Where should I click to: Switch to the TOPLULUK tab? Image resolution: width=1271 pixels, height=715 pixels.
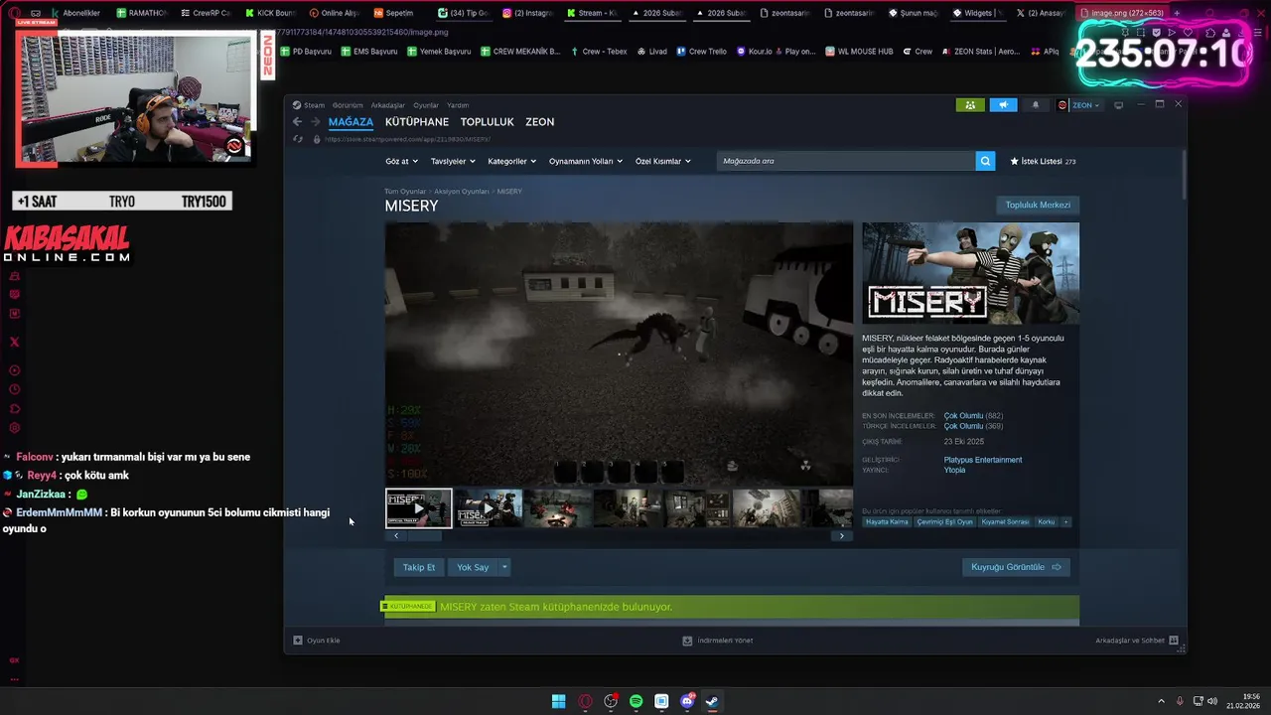click(488, 122)
